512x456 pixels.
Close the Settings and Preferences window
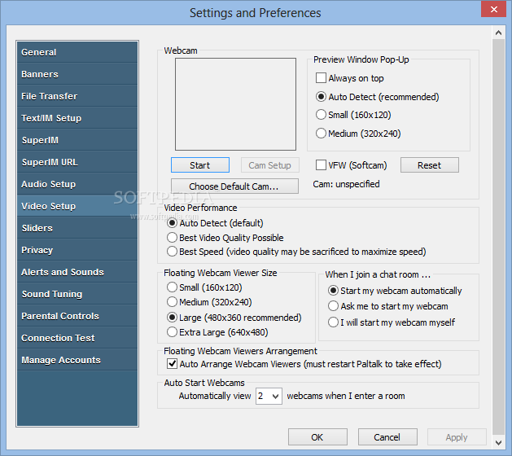494,9
